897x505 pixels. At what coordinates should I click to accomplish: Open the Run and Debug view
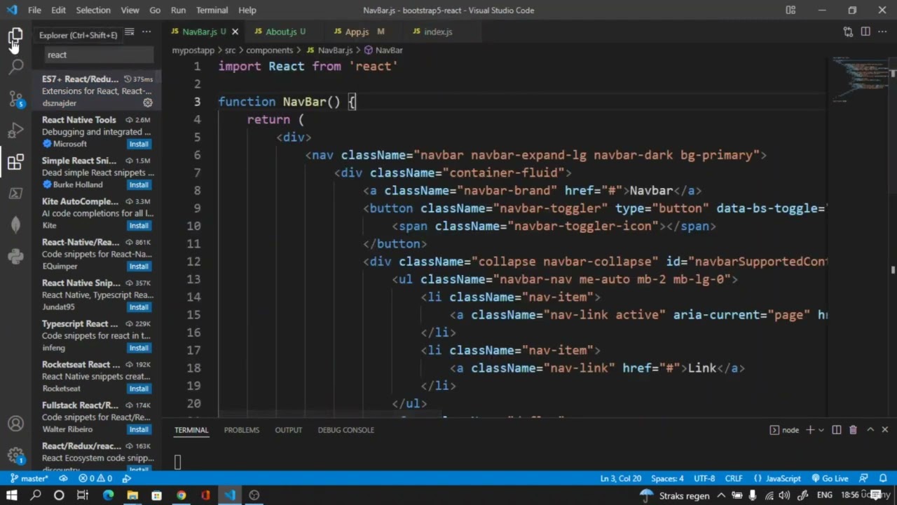click(x=15, y=130)
